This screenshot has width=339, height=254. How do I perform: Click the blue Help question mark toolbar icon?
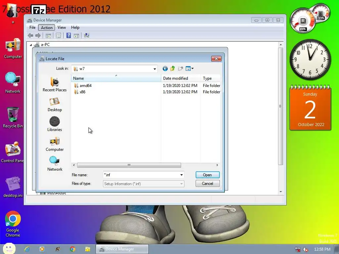tap(69, 35)
